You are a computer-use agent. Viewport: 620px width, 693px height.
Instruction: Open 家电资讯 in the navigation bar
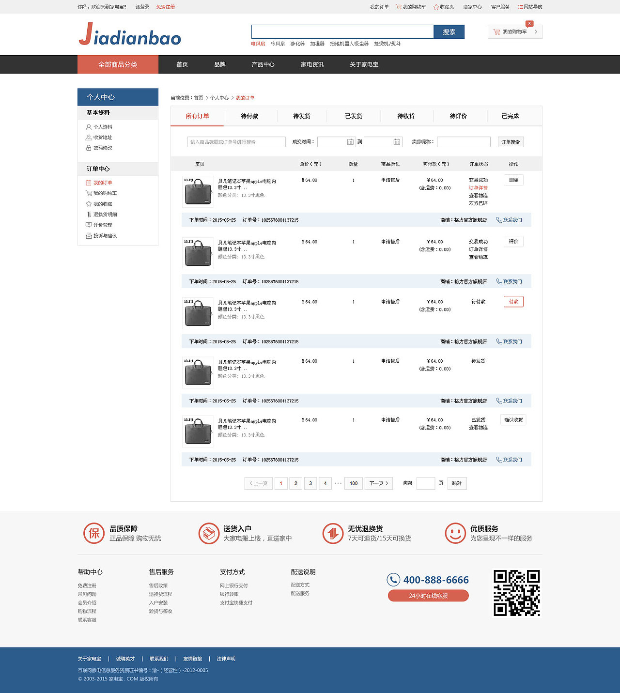[312, 64]
